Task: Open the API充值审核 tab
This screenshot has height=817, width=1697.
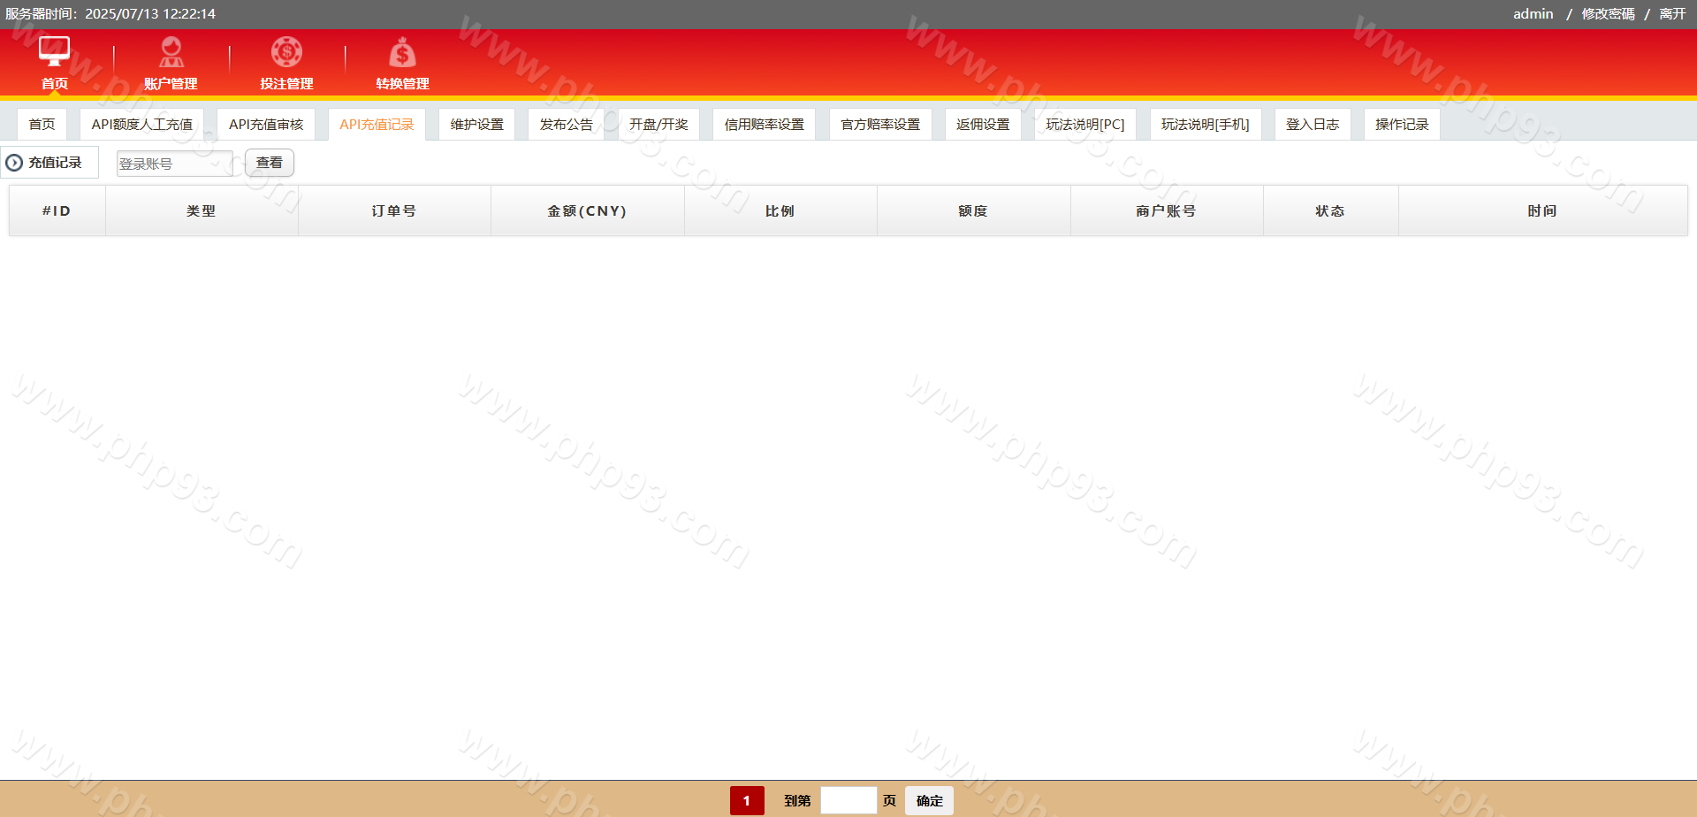Action: 266,125
